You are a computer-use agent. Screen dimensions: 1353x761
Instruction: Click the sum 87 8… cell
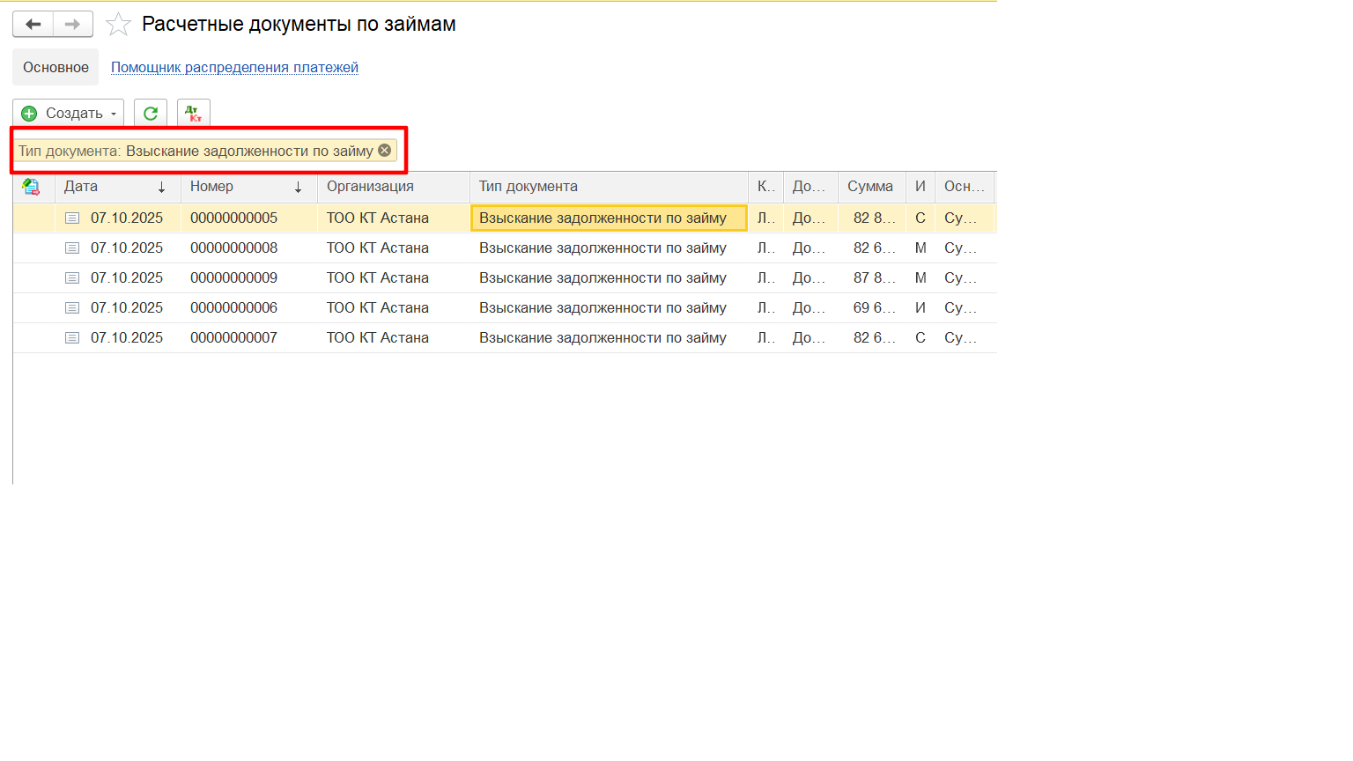pos(871,277)
